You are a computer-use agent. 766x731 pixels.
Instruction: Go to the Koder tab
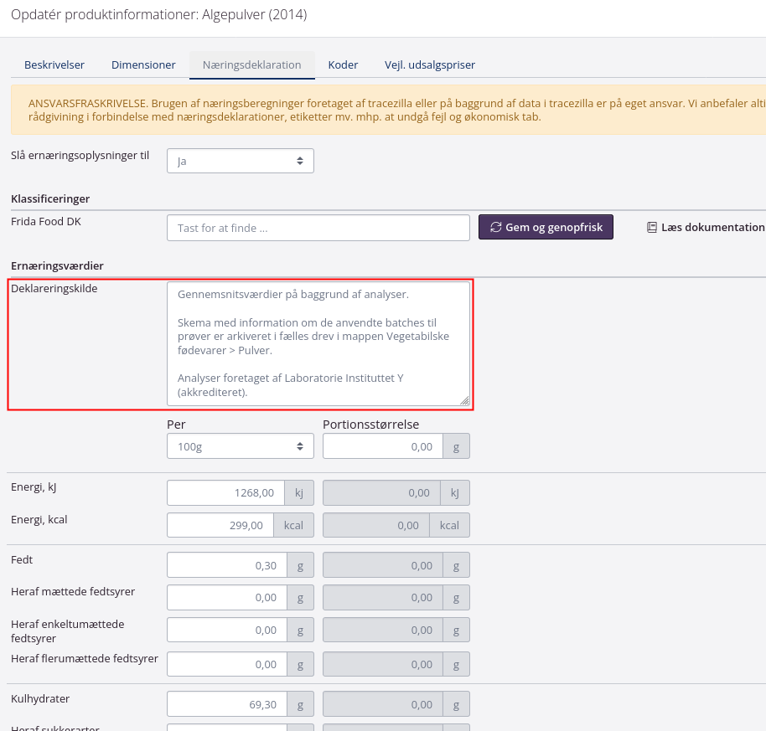pyautogui.click(x=343, y=64)
